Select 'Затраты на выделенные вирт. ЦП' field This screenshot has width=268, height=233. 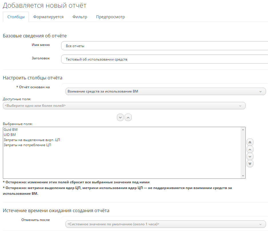[32, 140]
